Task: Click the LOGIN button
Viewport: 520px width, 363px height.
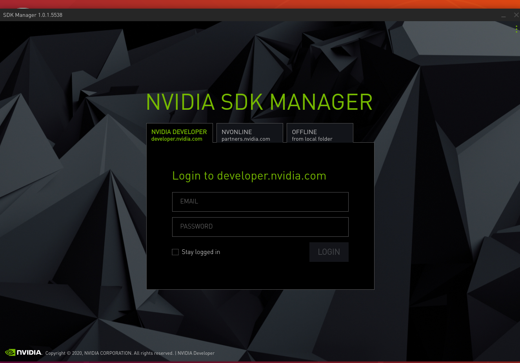Action: coord(329,252)
